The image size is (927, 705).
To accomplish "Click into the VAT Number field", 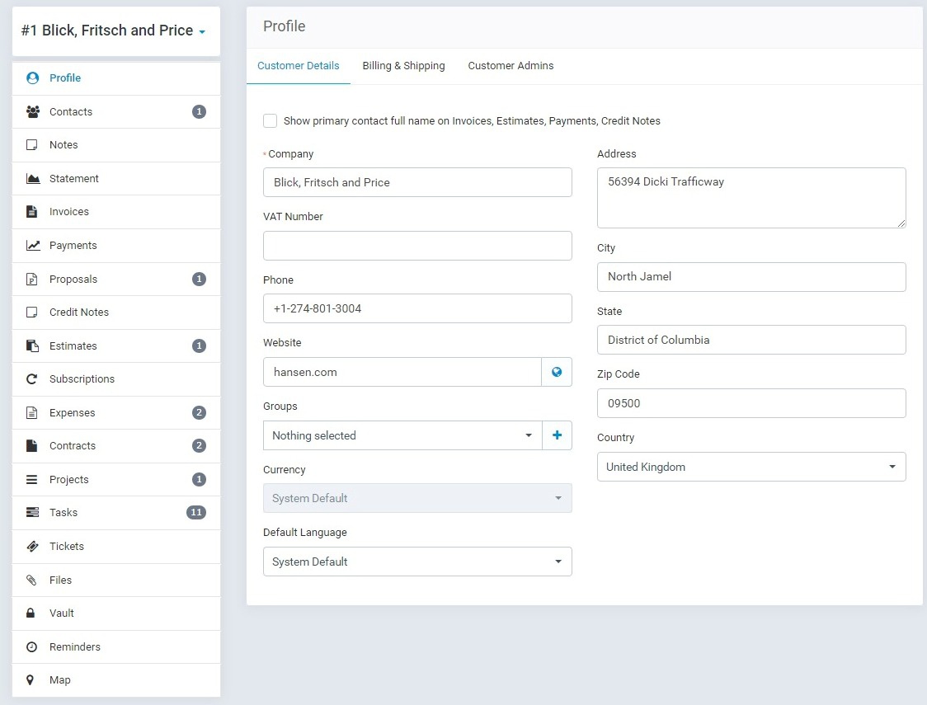I will [416, 246].
